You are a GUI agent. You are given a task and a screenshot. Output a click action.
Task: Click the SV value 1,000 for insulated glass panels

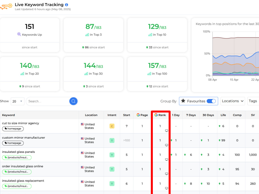click(253, 155)
